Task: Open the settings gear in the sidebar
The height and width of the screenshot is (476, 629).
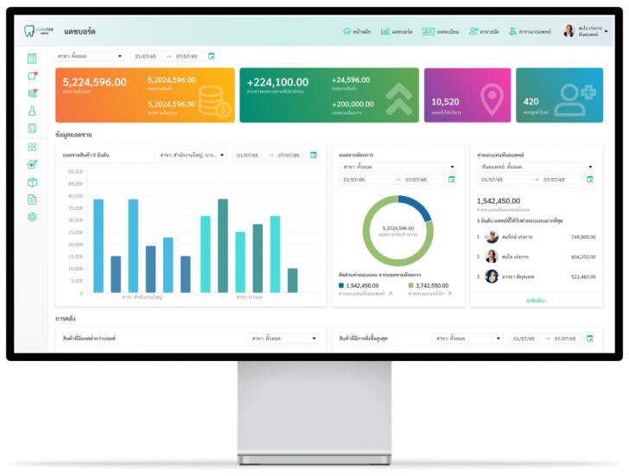Action: [x=32, y=217]
